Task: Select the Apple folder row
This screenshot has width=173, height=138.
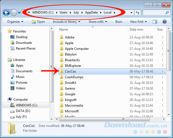Action: point(112,43)
